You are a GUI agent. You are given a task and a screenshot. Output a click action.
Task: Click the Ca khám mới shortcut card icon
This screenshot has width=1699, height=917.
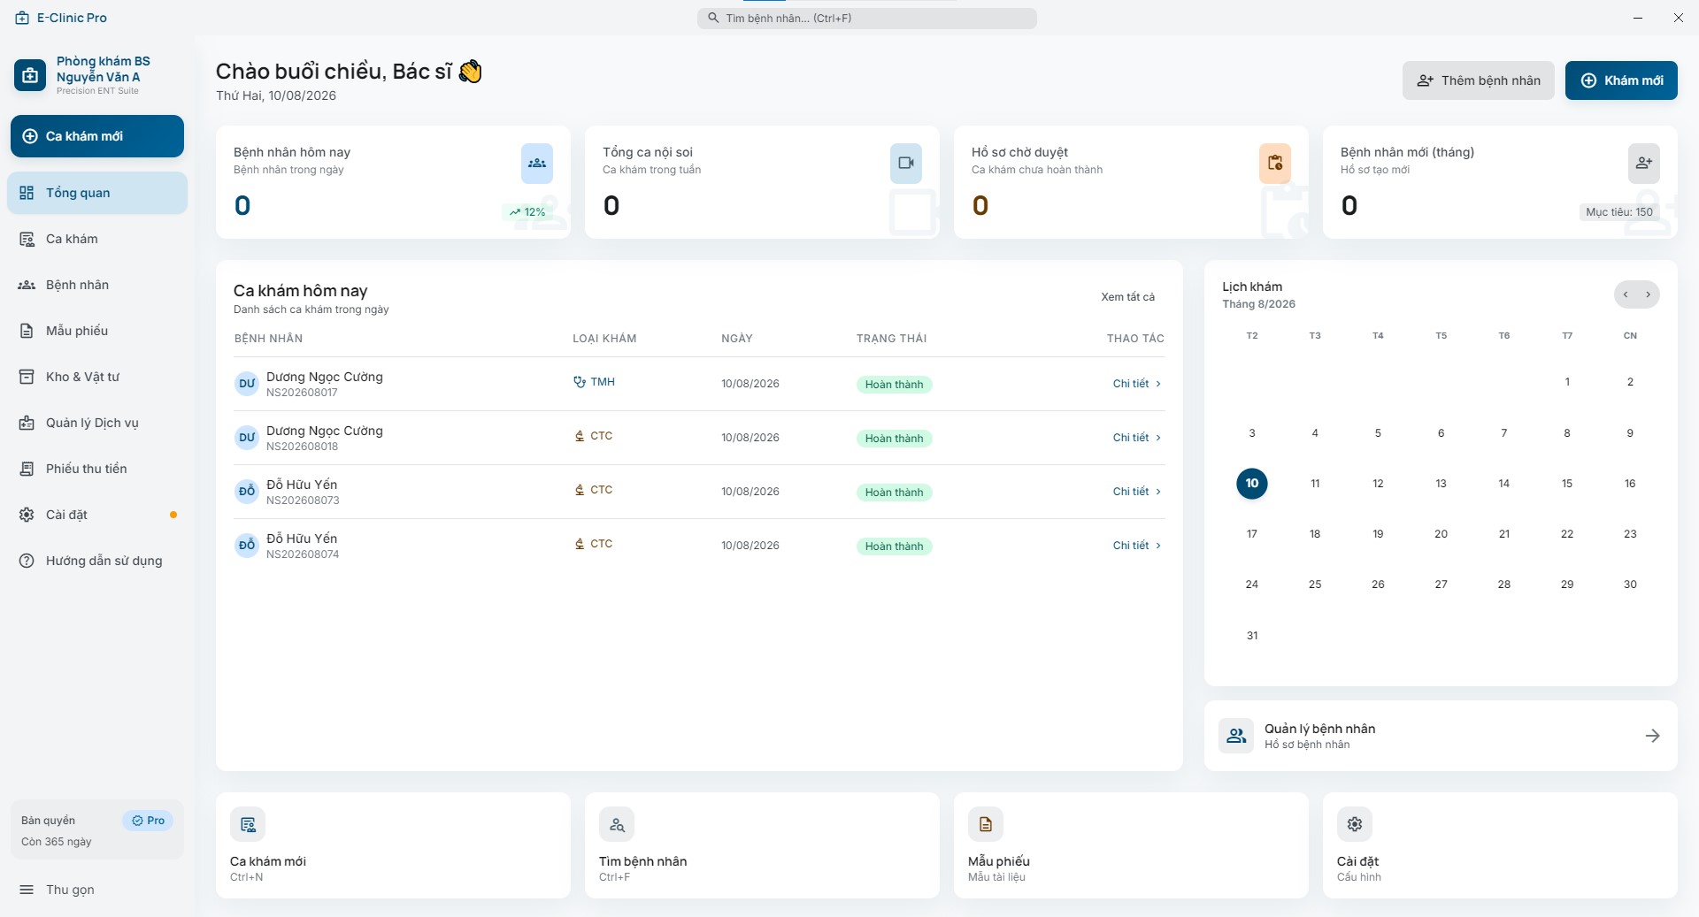[x=248, y=824]
